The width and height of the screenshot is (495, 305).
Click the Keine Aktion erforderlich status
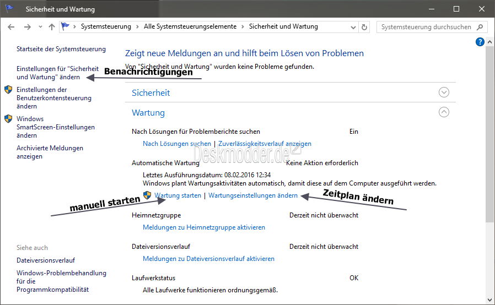tap(322, 163)
